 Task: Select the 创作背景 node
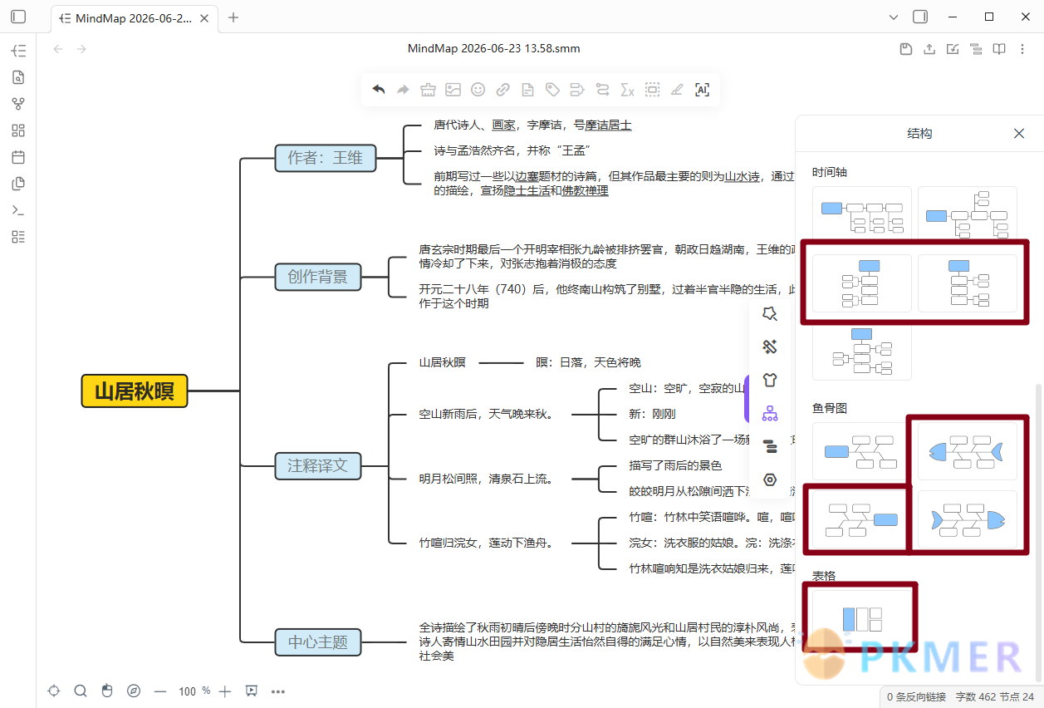[x=318, y=277]
